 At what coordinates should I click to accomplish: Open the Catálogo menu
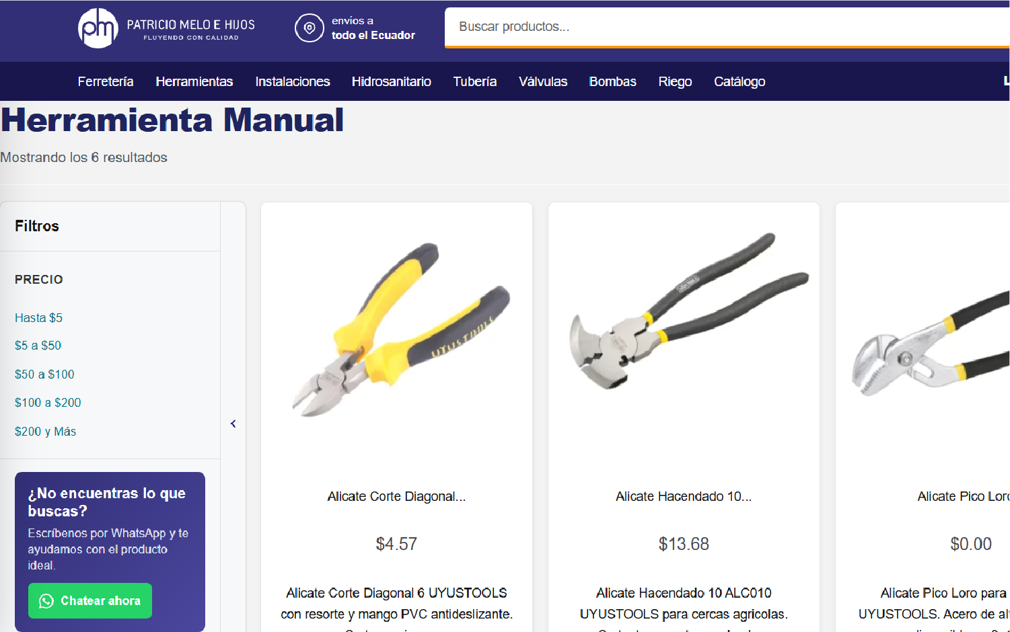coord(740,81)
